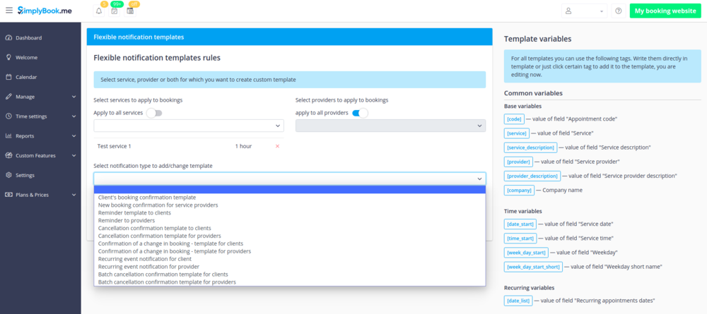
Task: Insert the [date_start] variable tag
Action: (x=521, y=224)
